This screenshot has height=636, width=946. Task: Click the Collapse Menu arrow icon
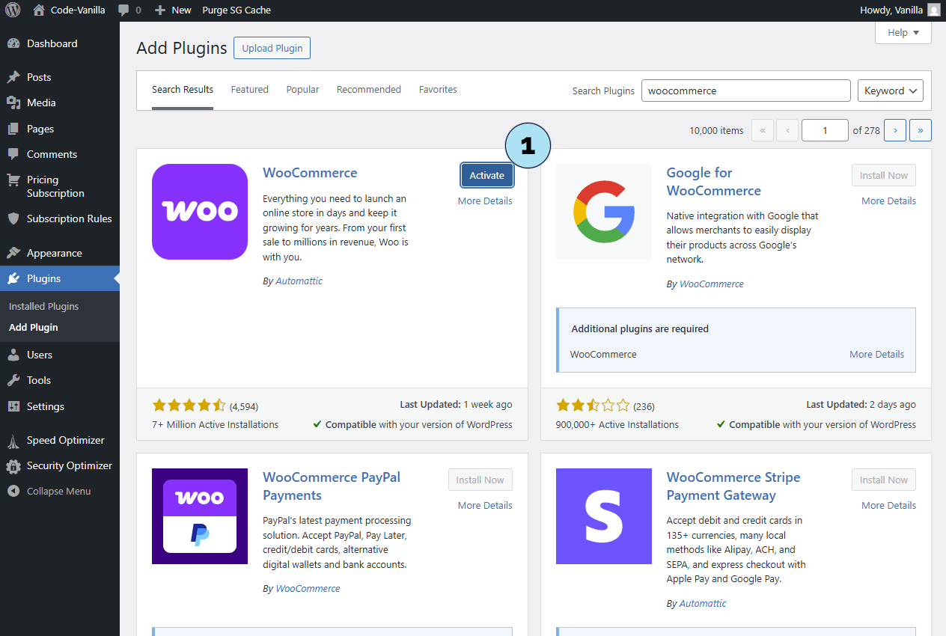tap(13, 492)
